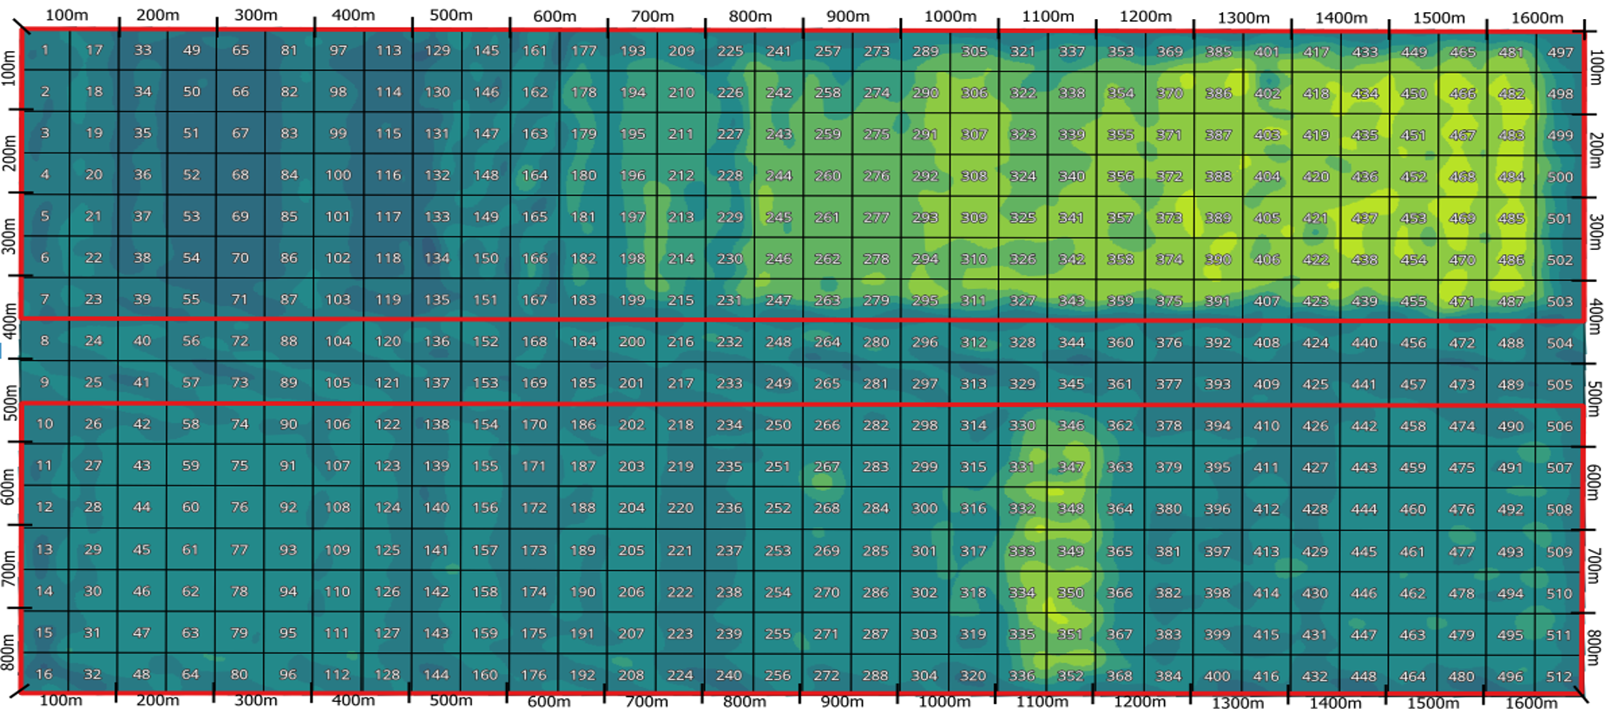Image resolution: width=1611 pixels, height=713 pixels.
Task: Choose cell 129 in the grid
Action: 437,50
